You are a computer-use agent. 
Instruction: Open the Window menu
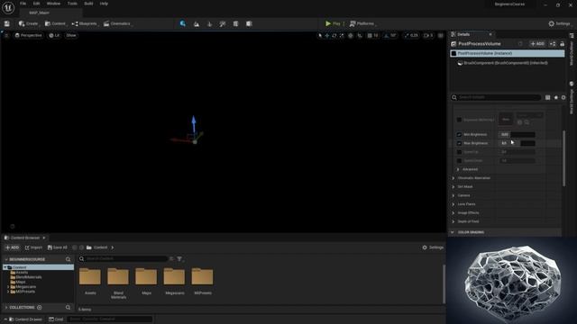click(x=53, y=4)
